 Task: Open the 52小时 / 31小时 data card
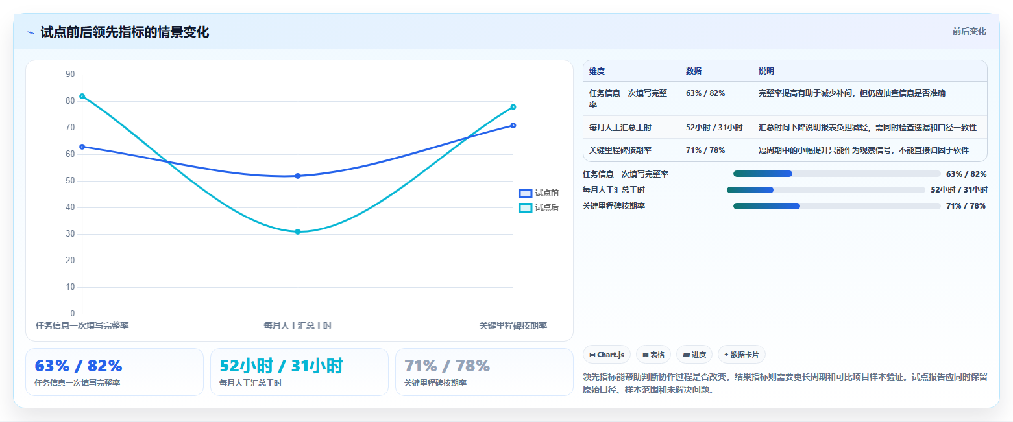point(299,372)
